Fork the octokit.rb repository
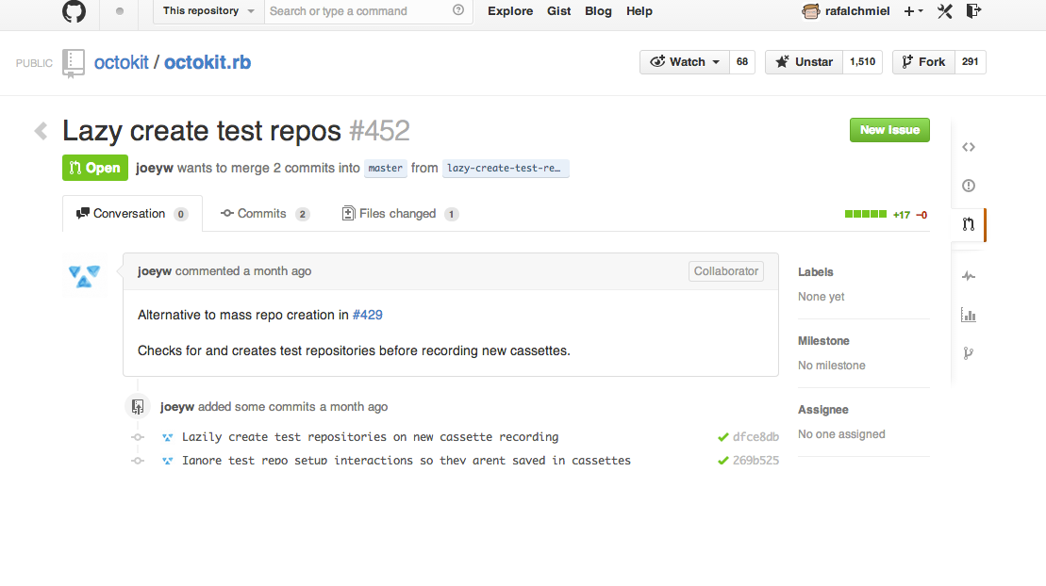Viewport: 1046px width, 586px height. [924, 62]
